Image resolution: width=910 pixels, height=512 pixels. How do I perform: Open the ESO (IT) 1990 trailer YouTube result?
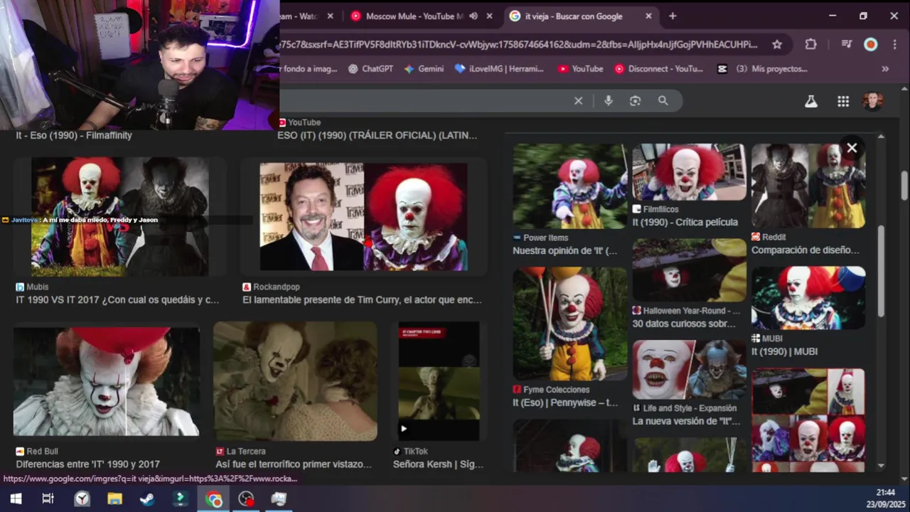tap(377, 135)
